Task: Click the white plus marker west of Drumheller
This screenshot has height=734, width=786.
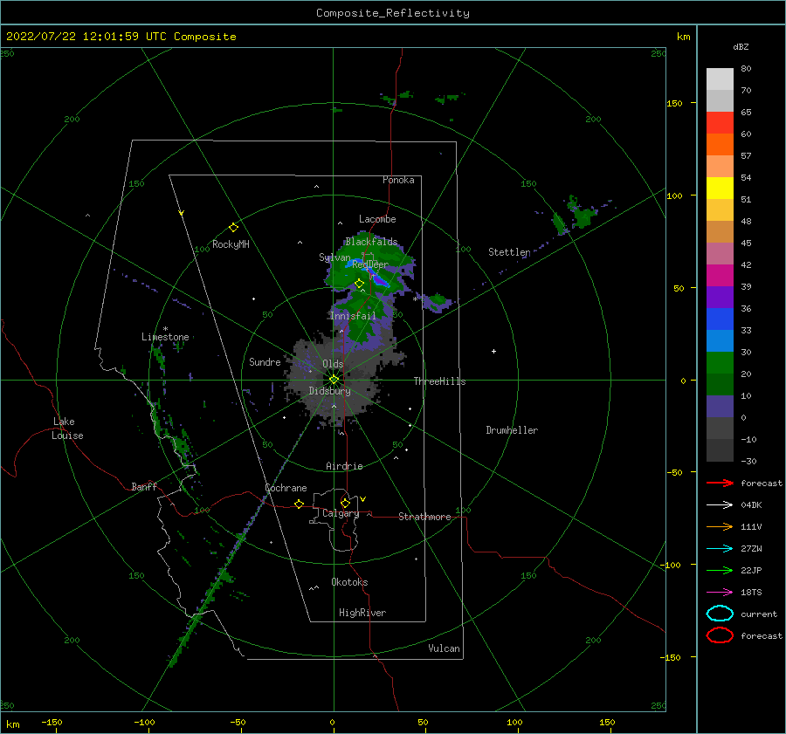Action: click(493, 351)
